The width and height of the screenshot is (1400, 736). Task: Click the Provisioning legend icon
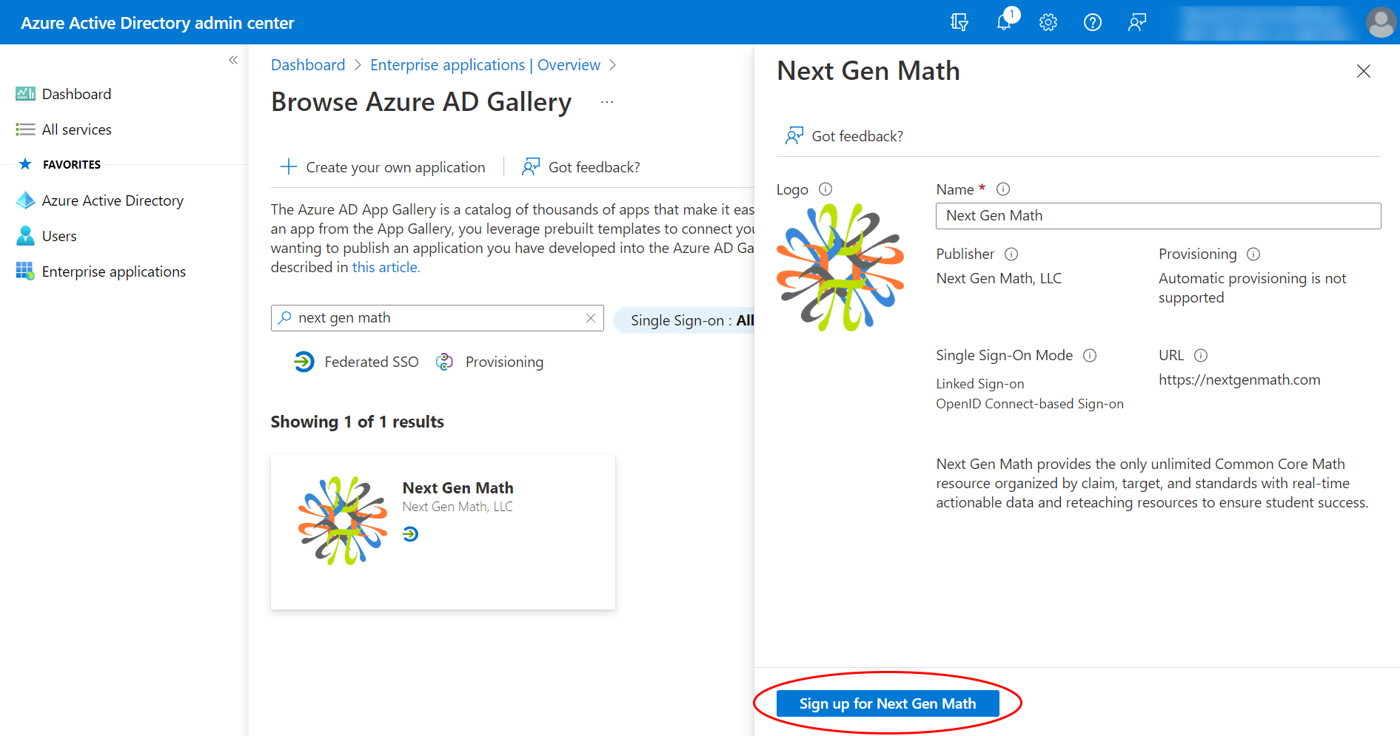pos(444,362)
